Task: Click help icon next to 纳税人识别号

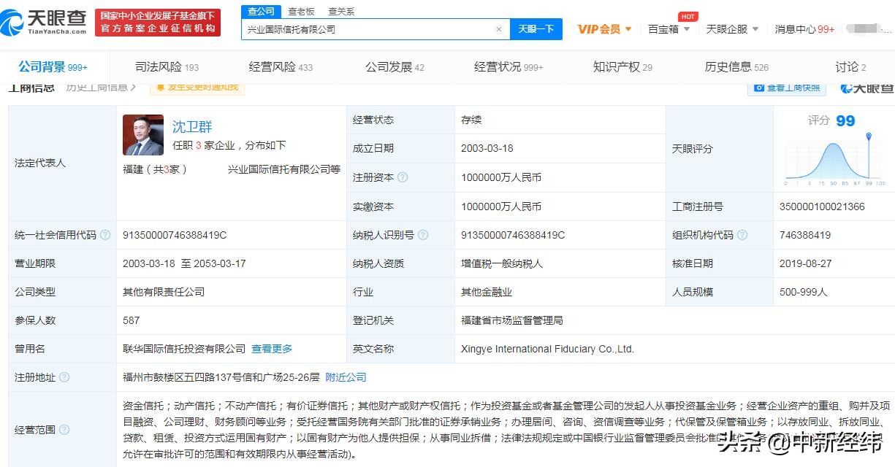Action: pos(423,235)
